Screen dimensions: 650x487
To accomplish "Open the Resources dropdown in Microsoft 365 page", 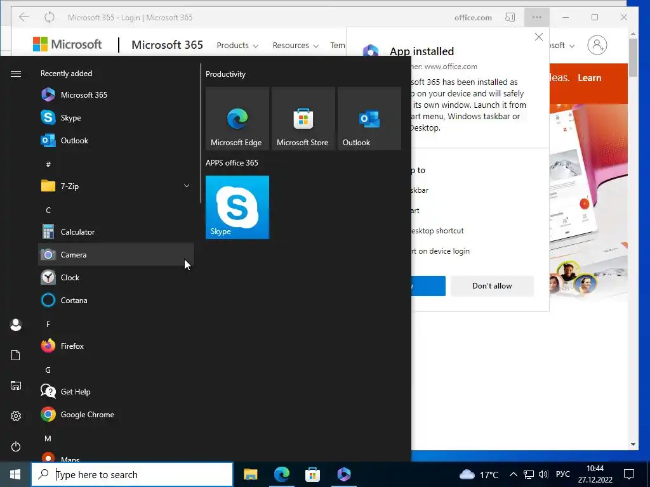I will 295,46.
